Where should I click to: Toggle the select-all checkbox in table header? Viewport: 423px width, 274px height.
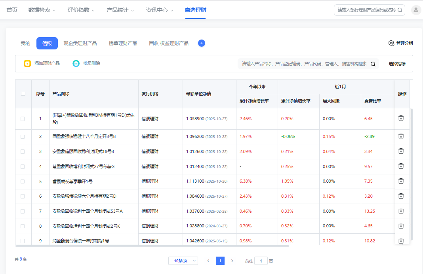coord(23,94)
